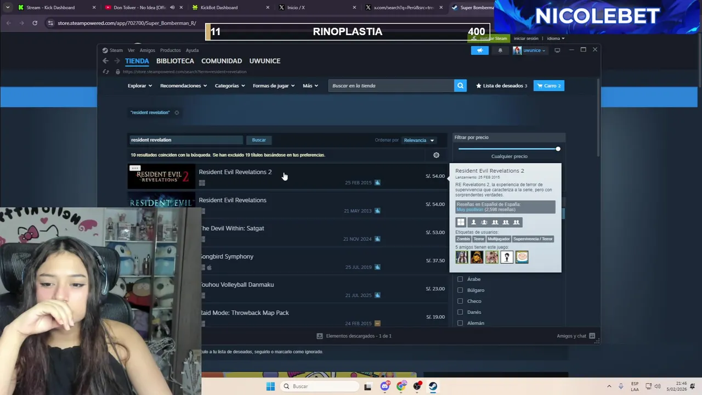Open the Amigos menu
Viewport: 702px width, 395px height.
[148, 50]
